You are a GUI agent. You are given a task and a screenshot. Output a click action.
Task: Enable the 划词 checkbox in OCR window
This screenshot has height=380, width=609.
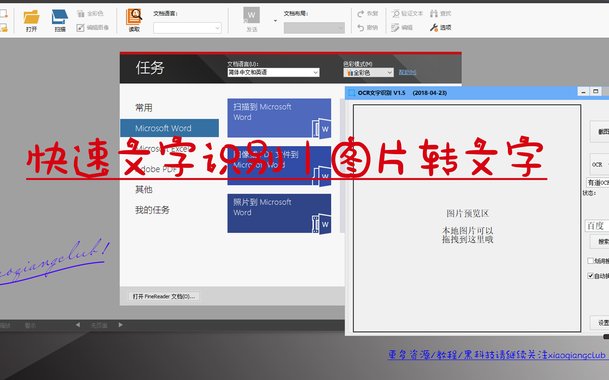[590, 261]
